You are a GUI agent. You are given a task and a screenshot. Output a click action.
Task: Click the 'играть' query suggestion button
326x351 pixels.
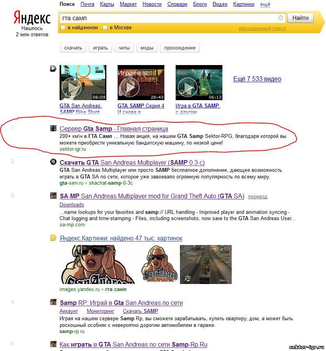100,48
